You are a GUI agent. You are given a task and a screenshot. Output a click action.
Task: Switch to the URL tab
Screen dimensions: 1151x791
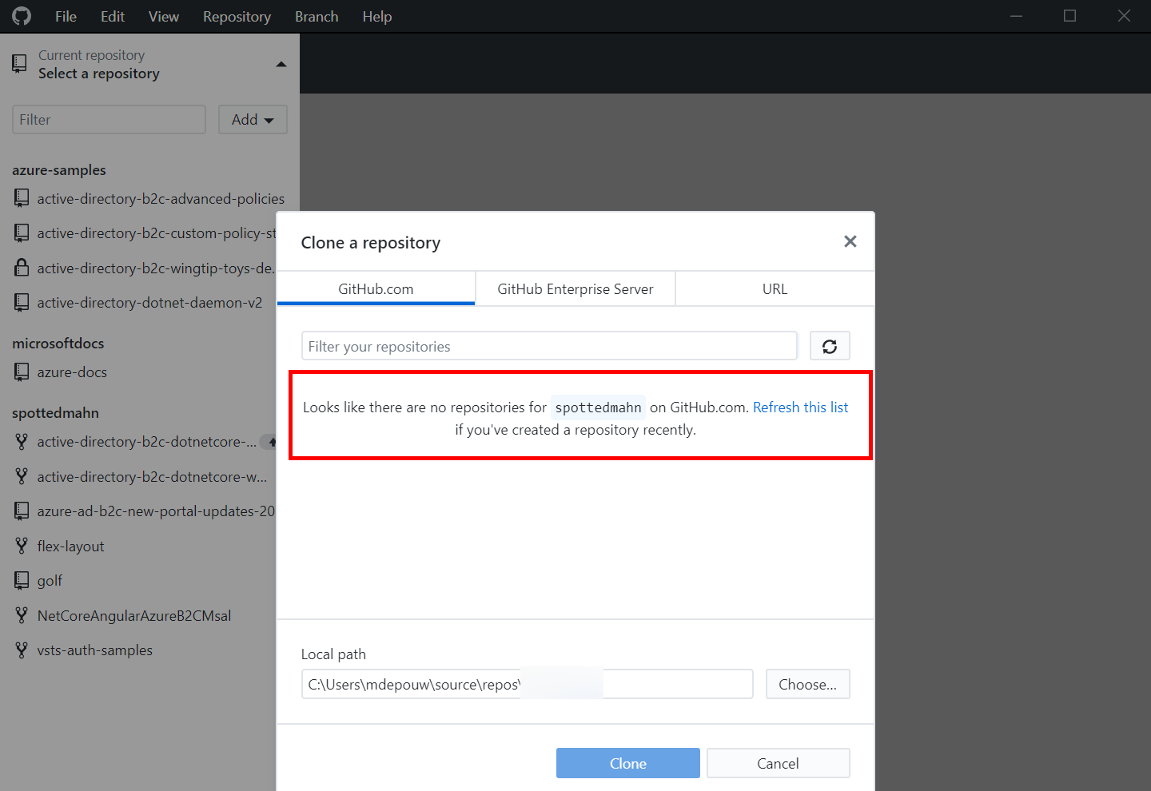click(x=774, y=288)
